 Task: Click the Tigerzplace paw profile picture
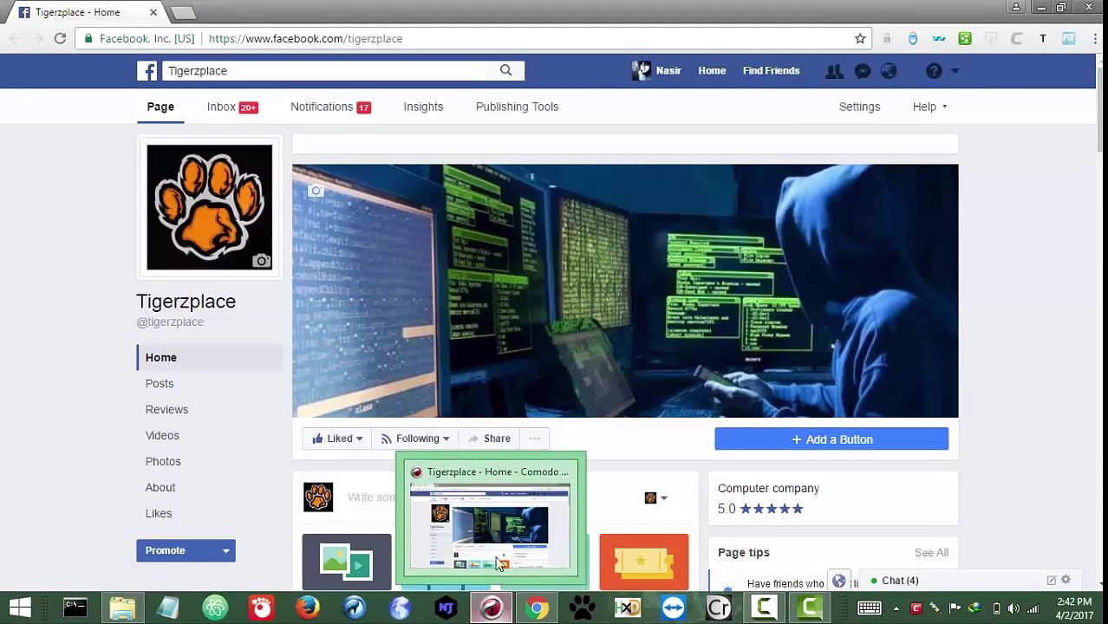[209, 207]
